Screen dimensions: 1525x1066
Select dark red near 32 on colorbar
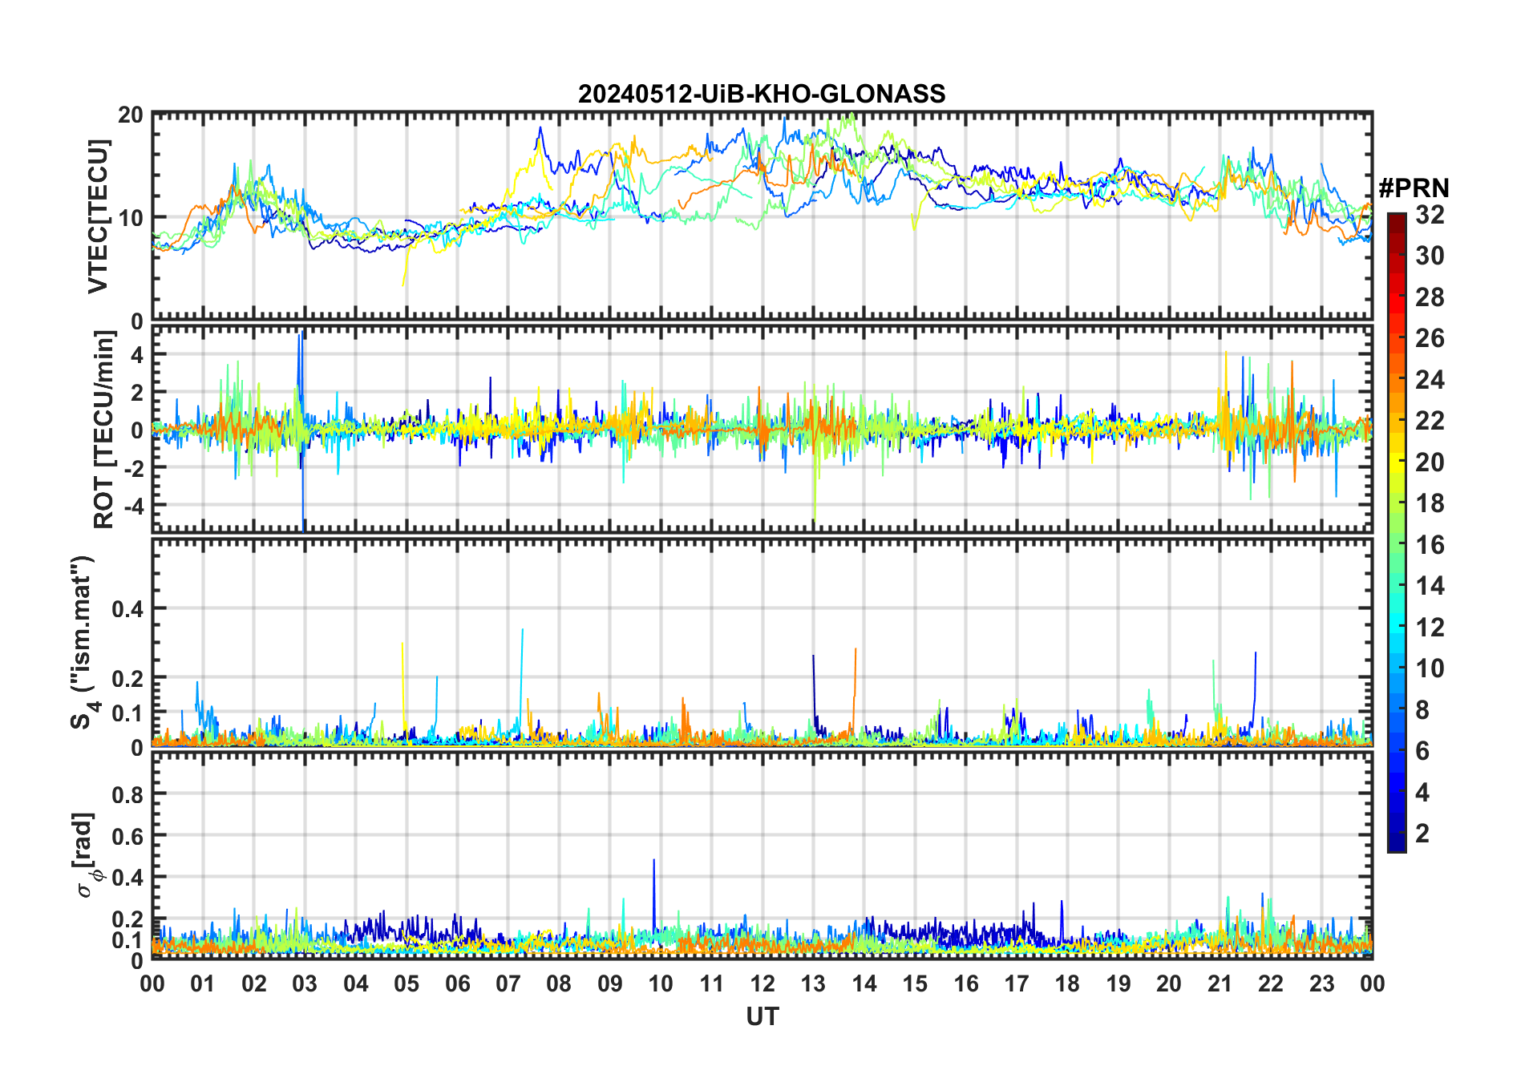click(1397, 219)
